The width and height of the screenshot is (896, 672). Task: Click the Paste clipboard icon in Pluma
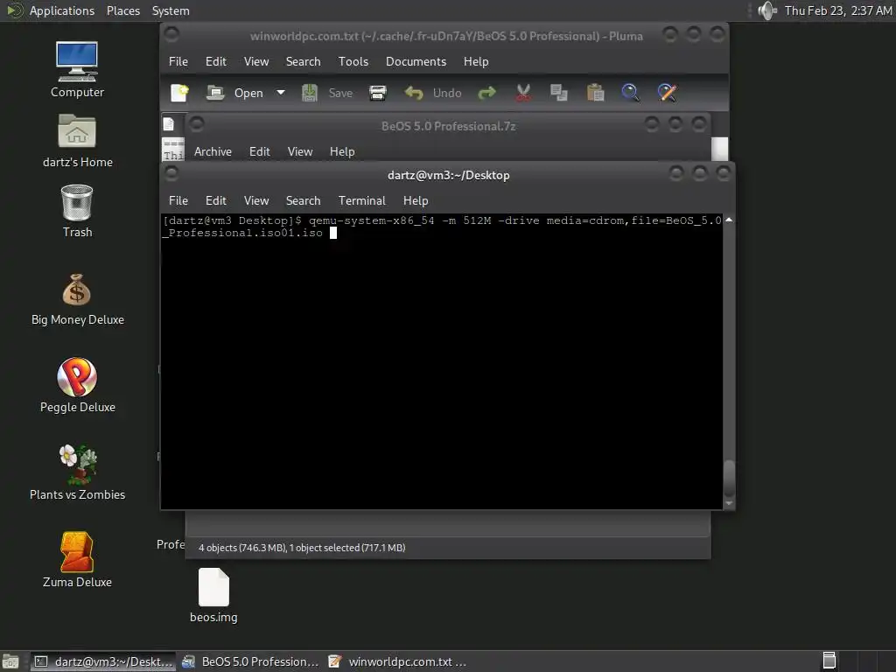(x=595, y=93)
